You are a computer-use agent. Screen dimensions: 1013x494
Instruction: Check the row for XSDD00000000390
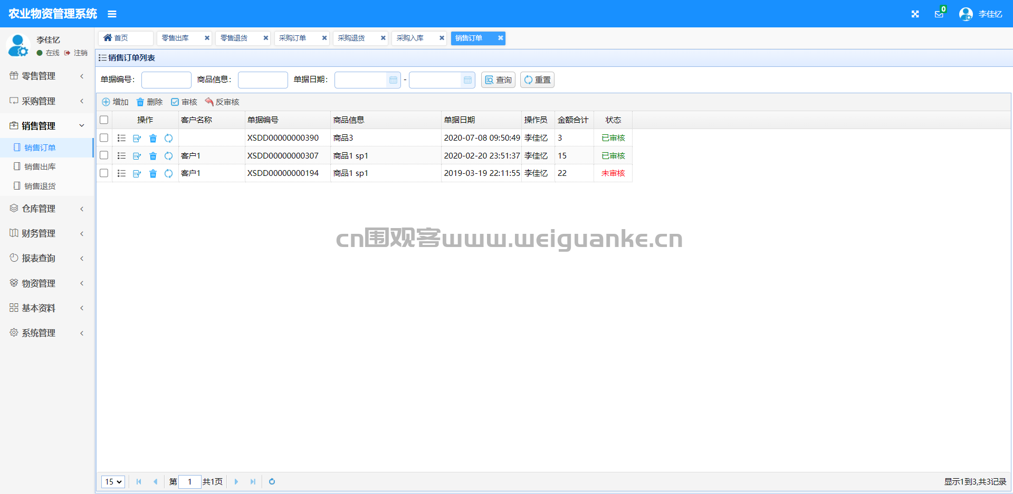click(104, 138)
